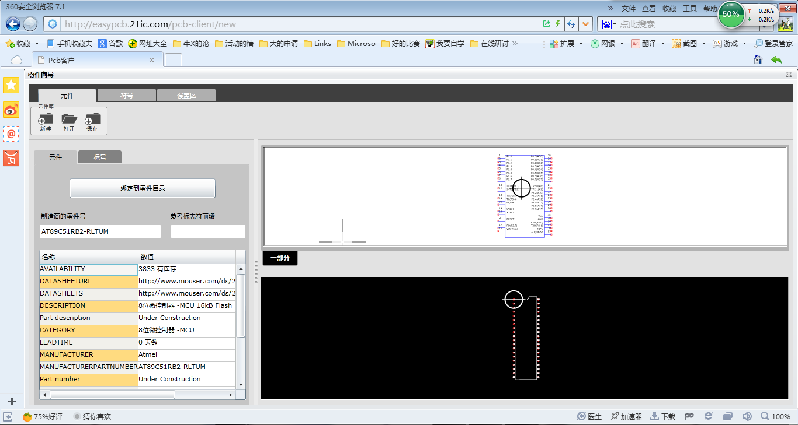Click the site icon before the URL
The height and width of the screenshot is (425, 798).
tap(53, 24)
